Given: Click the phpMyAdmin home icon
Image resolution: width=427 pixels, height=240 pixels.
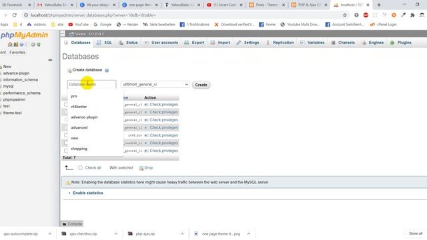Looking at the screenshot, I should tap(10, 45).
